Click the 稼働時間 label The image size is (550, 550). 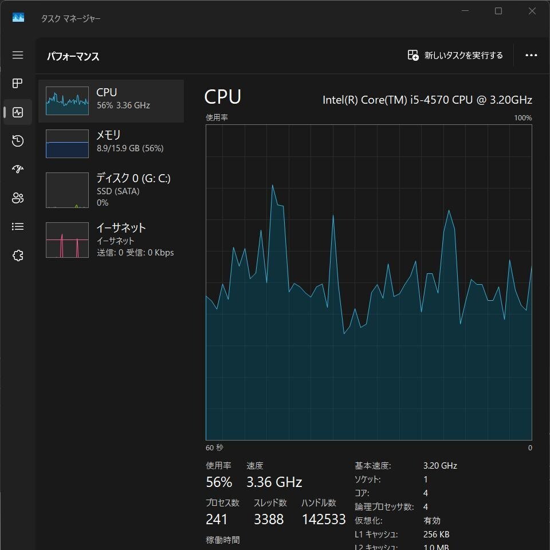223,540
